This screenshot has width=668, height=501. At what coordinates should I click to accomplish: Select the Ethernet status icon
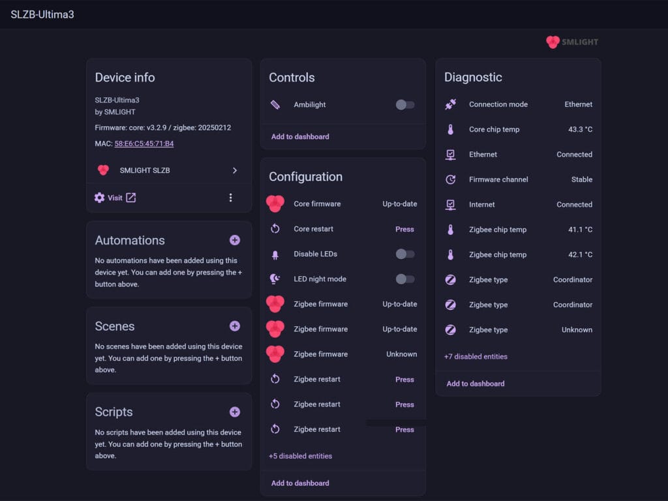[x=450, y=155]
